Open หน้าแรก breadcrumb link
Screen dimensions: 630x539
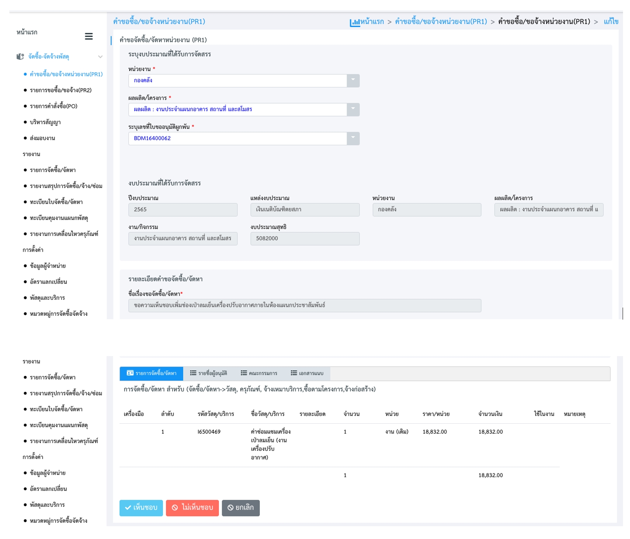click(x=372, y=22)
